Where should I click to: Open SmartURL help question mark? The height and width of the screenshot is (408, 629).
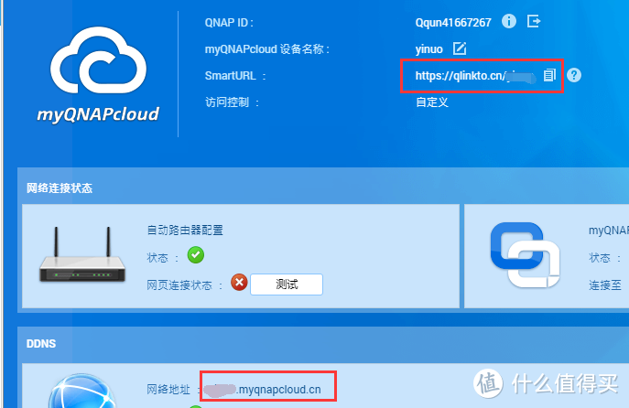[x=574, y=75]
